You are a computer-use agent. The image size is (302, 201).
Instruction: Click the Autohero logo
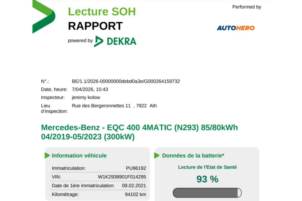click(x=236, y=28)
